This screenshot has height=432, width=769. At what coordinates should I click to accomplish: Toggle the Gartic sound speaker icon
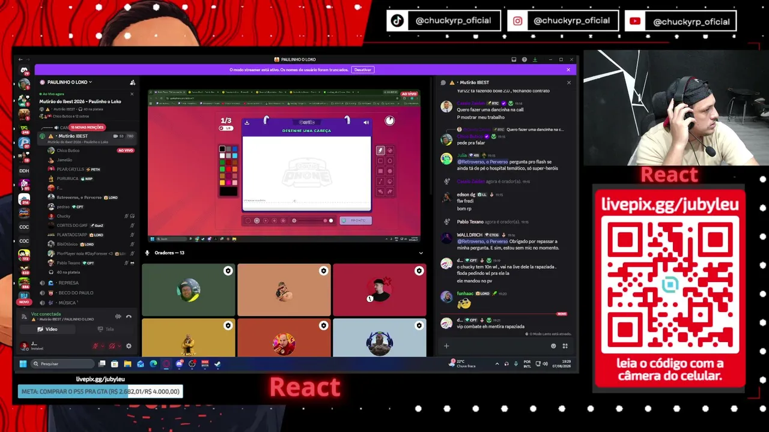(366, 122)
